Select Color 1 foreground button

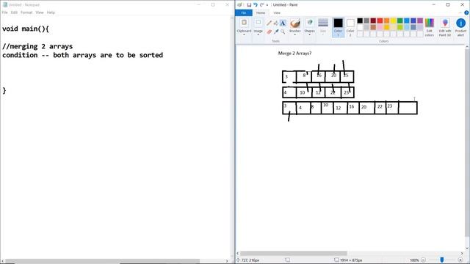(338, 27)
